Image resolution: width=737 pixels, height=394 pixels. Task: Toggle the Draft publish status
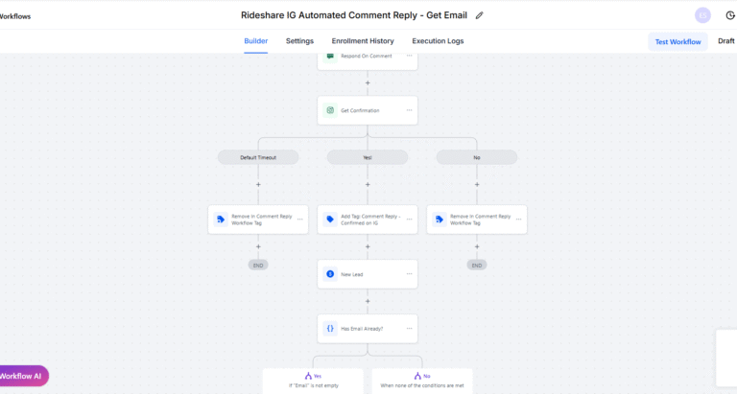726,41
